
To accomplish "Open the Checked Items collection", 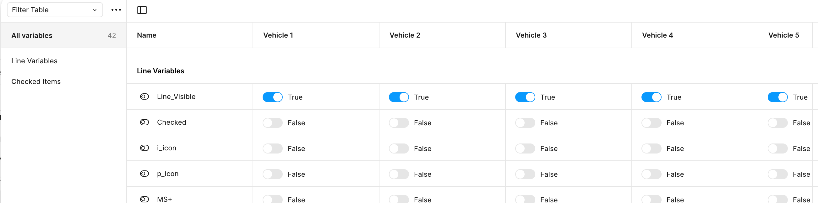I will tap(36, 81).
